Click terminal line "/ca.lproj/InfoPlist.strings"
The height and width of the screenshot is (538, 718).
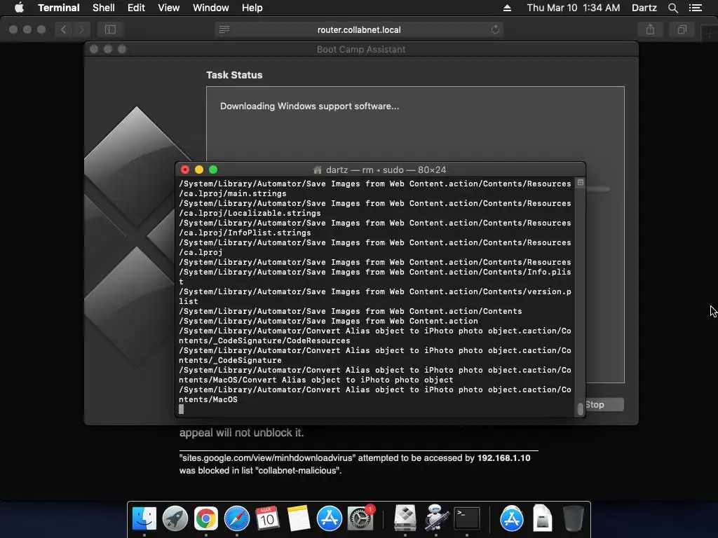245,233
